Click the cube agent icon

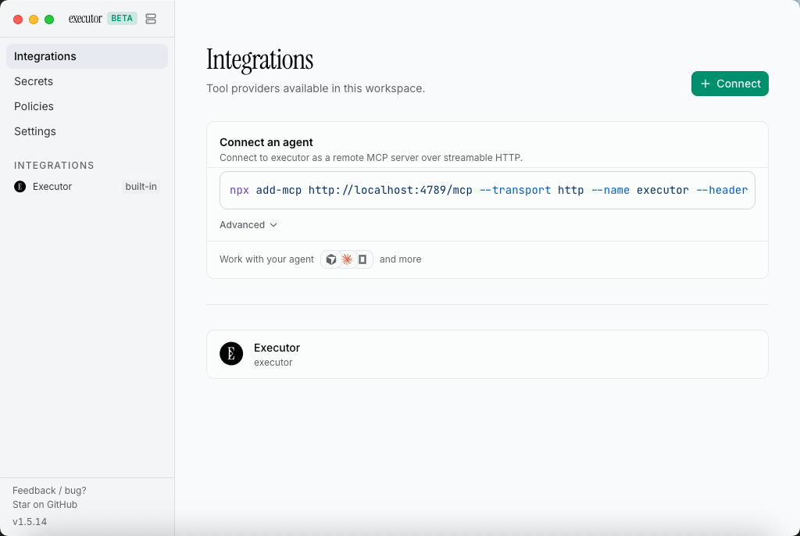pyautogui.click(x=331, y=259)
